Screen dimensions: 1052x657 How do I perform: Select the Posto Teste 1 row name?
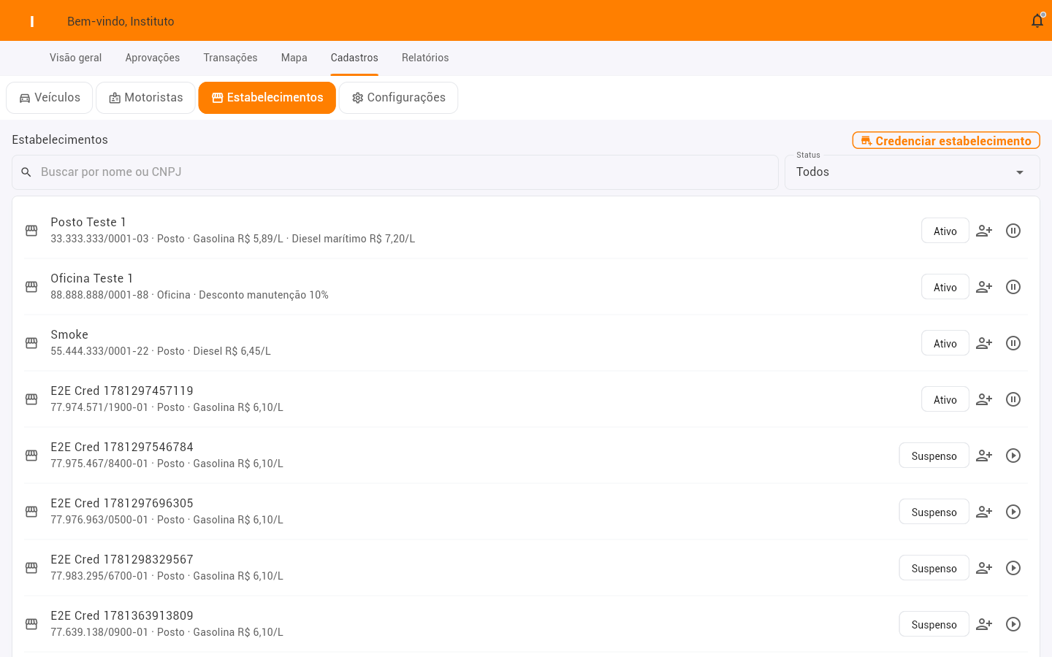(x=88, y=222)
